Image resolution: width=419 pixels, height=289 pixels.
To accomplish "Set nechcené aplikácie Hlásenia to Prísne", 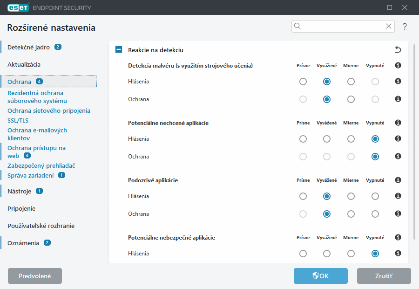I will pos(303,139).
